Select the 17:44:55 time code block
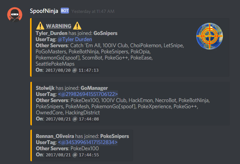Image resolution: width=240 pixels, height=164 pixels. (x=89, y=155)
